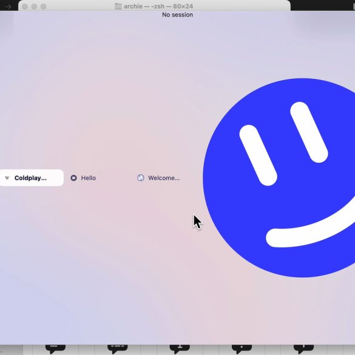This screenshot has width=355, height=355.
Task: Click the 'archie — -zsh — 80×24' window title
Action: (158, 6)
